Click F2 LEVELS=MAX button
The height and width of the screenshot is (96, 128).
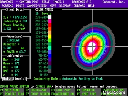click(38, 90)
